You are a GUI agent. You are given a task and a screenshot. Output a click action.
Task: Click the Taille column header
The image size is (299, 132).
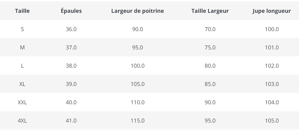pyautogui.click(x=22, y=11)
